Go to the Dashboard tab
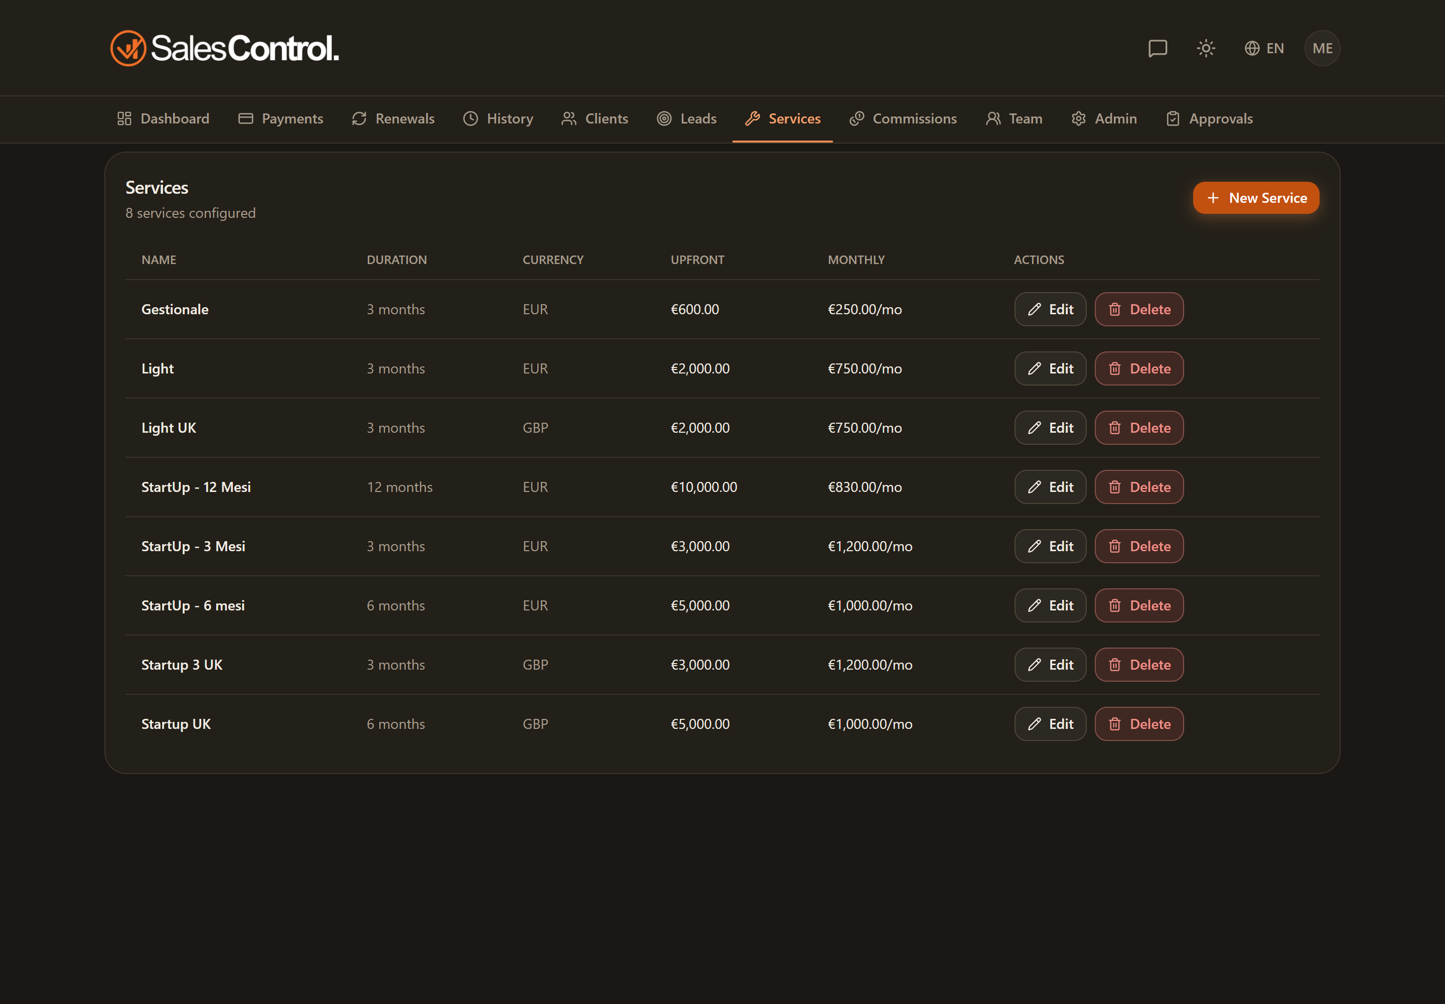The image size is (1445, 1004). point(163,119)
